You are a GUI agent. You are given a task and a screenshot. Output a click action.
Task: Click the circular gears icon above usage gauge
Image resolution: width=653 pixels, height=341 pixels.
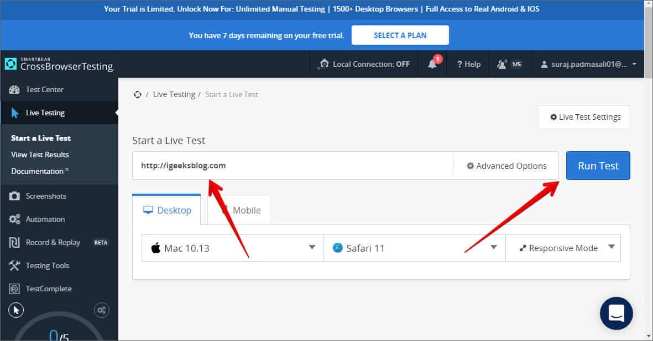[102, 310]
